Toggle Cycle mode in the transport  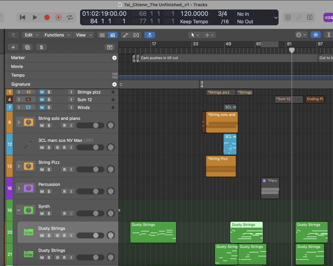click(x=70, y=18)
